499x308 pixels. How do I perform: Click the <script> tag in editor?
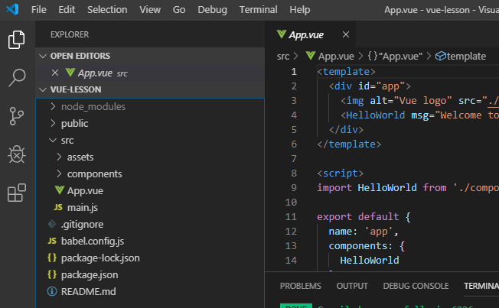click(x=341, y=173)
